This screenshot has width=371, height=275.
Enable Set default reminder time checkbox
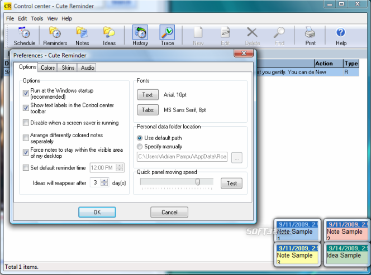[x=26, y=167]
